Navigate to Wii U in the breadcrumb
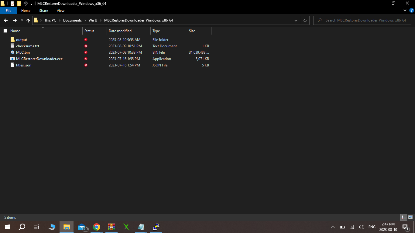This screenshot has width=415, height=233. (93, 20)
